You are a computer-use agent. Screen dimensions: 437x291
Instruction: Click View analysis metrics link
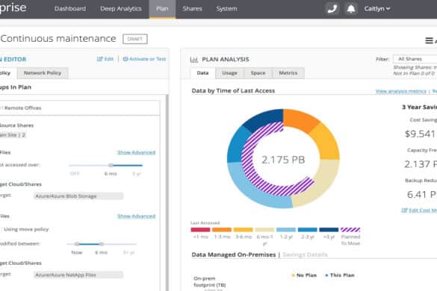coord(400,91)
